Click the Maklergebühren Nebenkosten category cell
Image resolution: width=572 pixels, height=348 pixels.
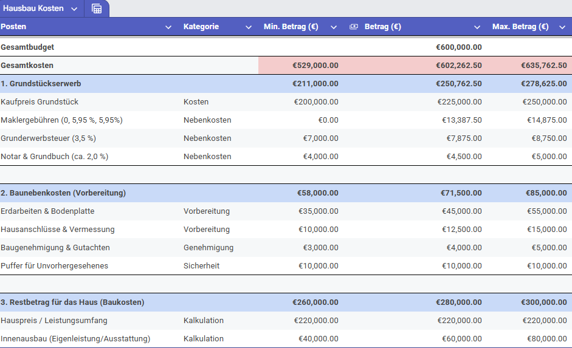[207, 120]
